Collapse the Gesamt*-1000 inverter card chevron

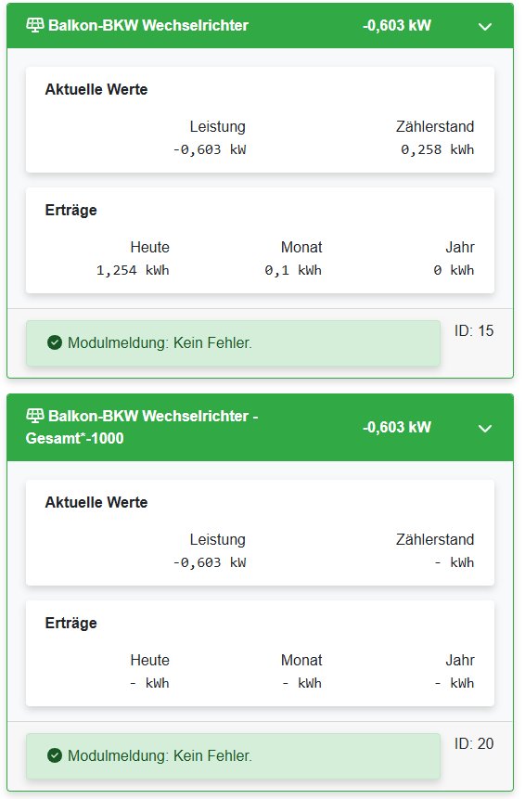click(x=485, y=428)
